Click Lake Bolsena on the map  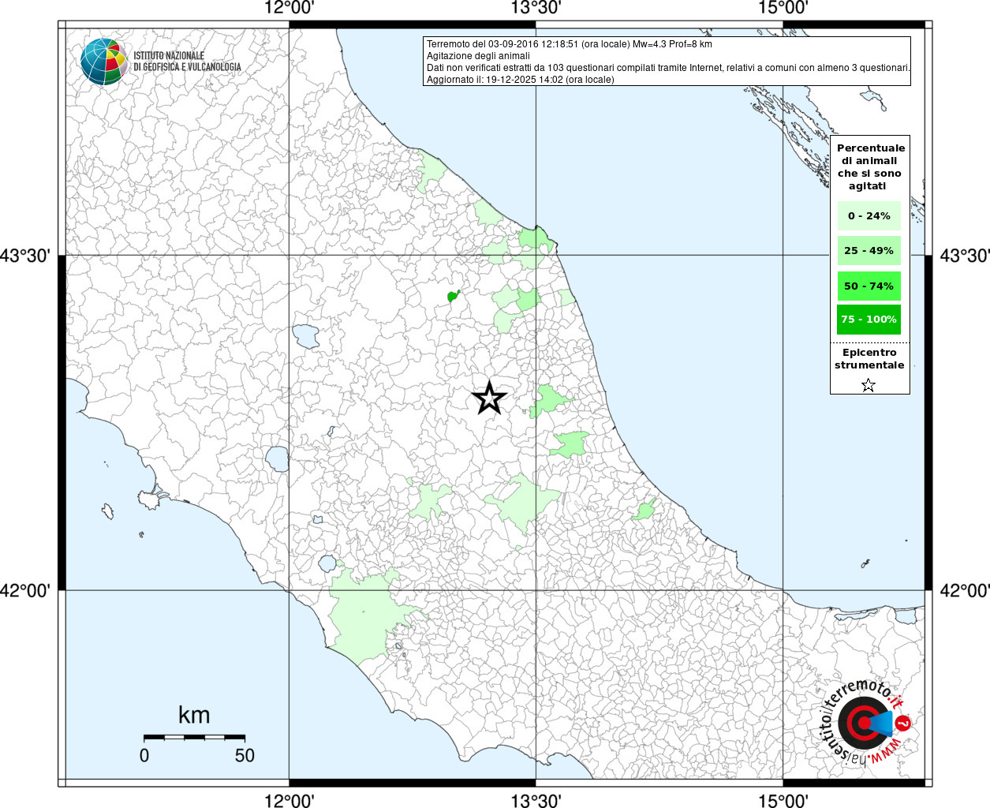click(x=277, y=458)
